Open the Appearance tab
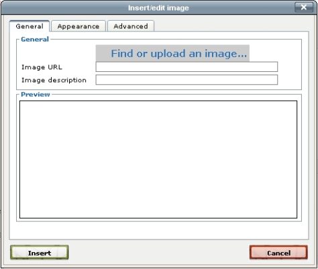Viewport: 318px width, 269px height. tap(78, 26)
